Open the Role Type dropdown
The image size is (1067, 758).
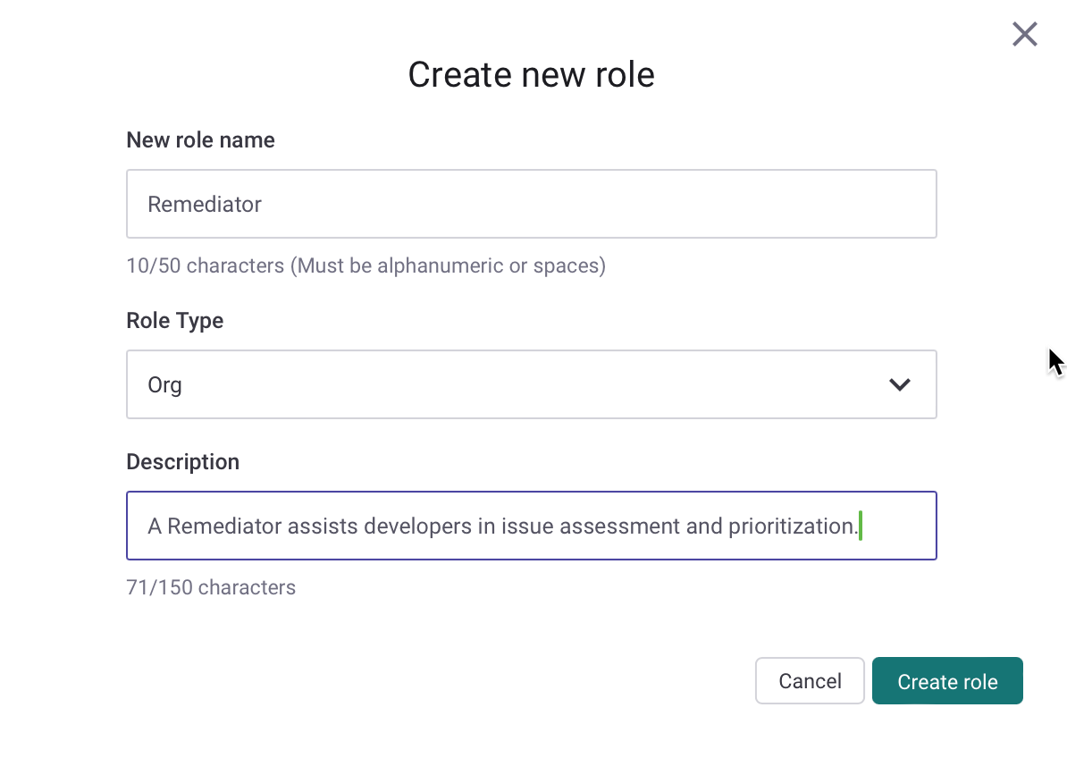point(531,384)
